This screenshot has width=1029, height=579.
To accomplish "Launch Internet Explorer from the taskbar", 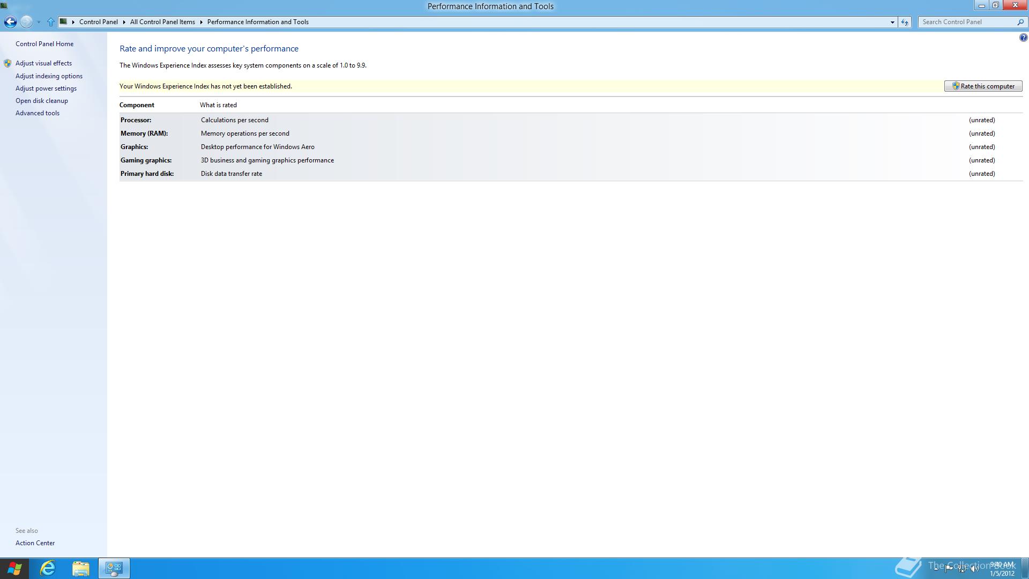I will pos(48,568).
